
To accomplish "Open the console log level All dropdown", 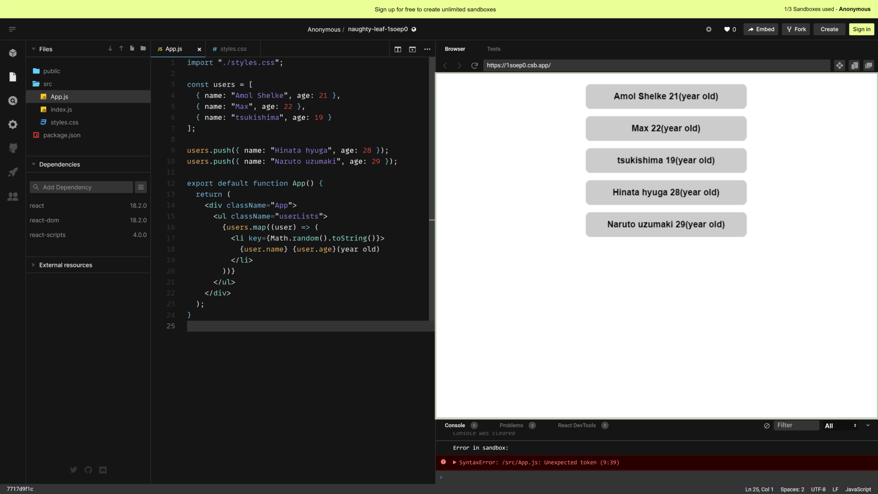I will pos(841,425).
